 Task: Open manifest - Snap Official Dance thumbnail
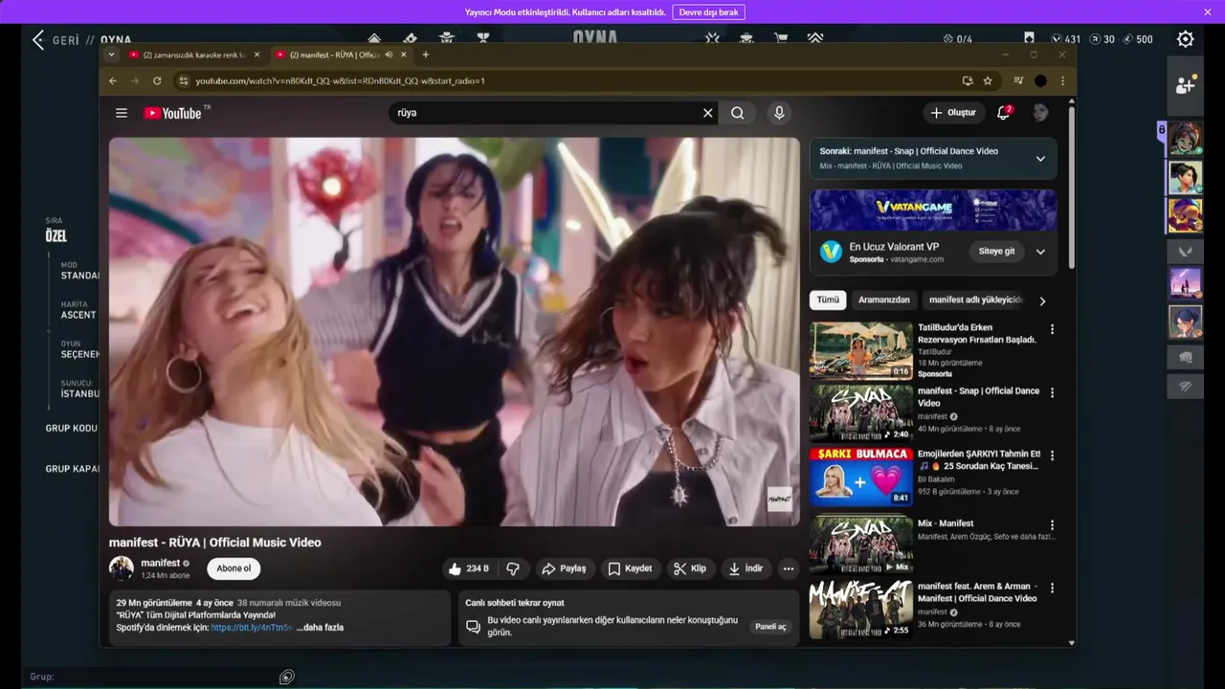(861, 413)
